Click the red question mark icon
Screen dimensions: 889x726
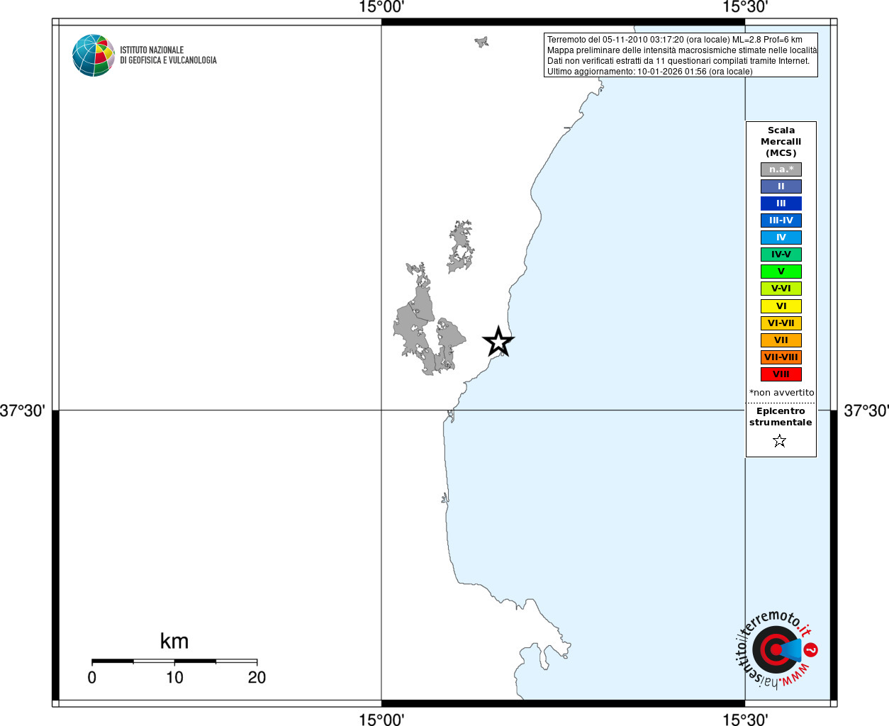tap(811, 649)
